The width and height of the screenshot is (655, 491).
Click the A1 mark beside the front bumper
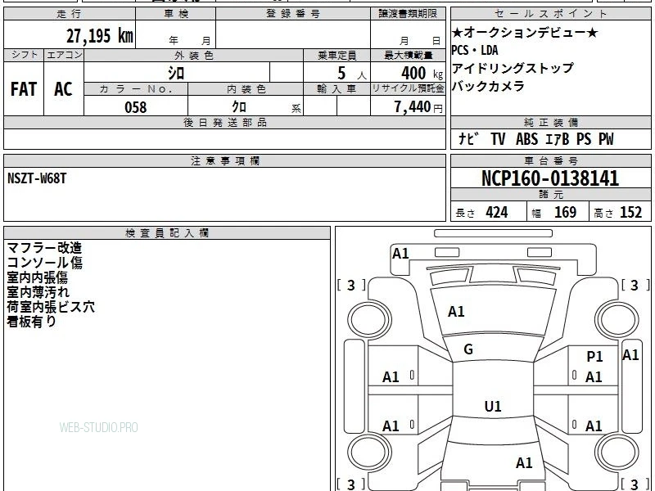pyautogui.click(x=400, y=254)
